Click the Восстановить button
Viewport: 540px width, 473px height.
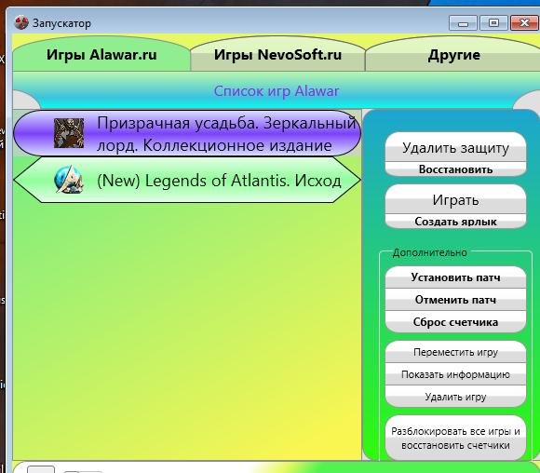[x=455, y=169]
